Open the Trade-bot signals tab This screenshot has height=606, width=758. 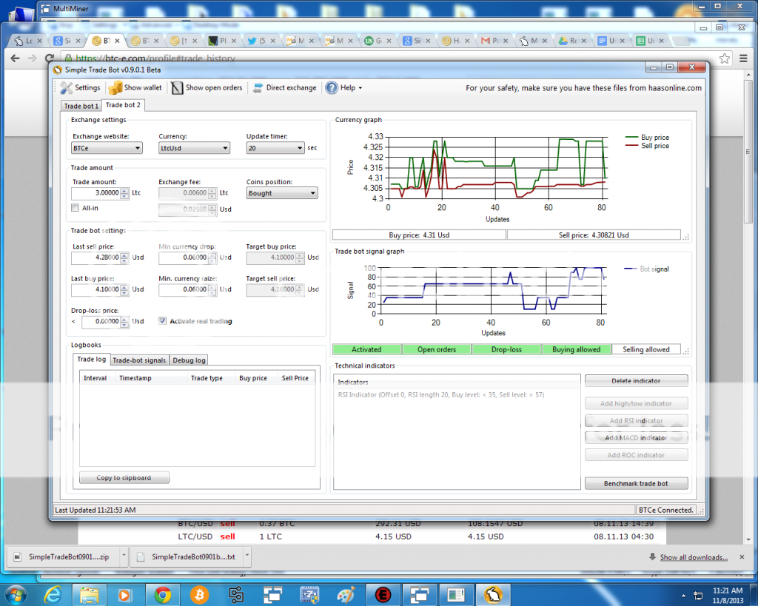(x=139, y=360)
